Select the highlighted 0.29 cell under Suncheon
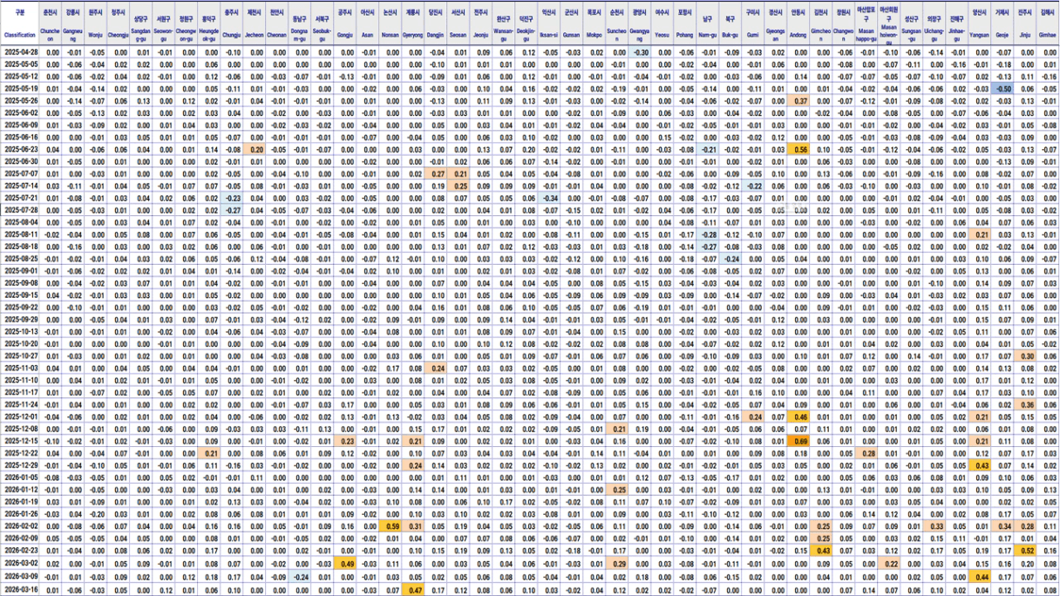1060x596 pixels. coord(617,563)
